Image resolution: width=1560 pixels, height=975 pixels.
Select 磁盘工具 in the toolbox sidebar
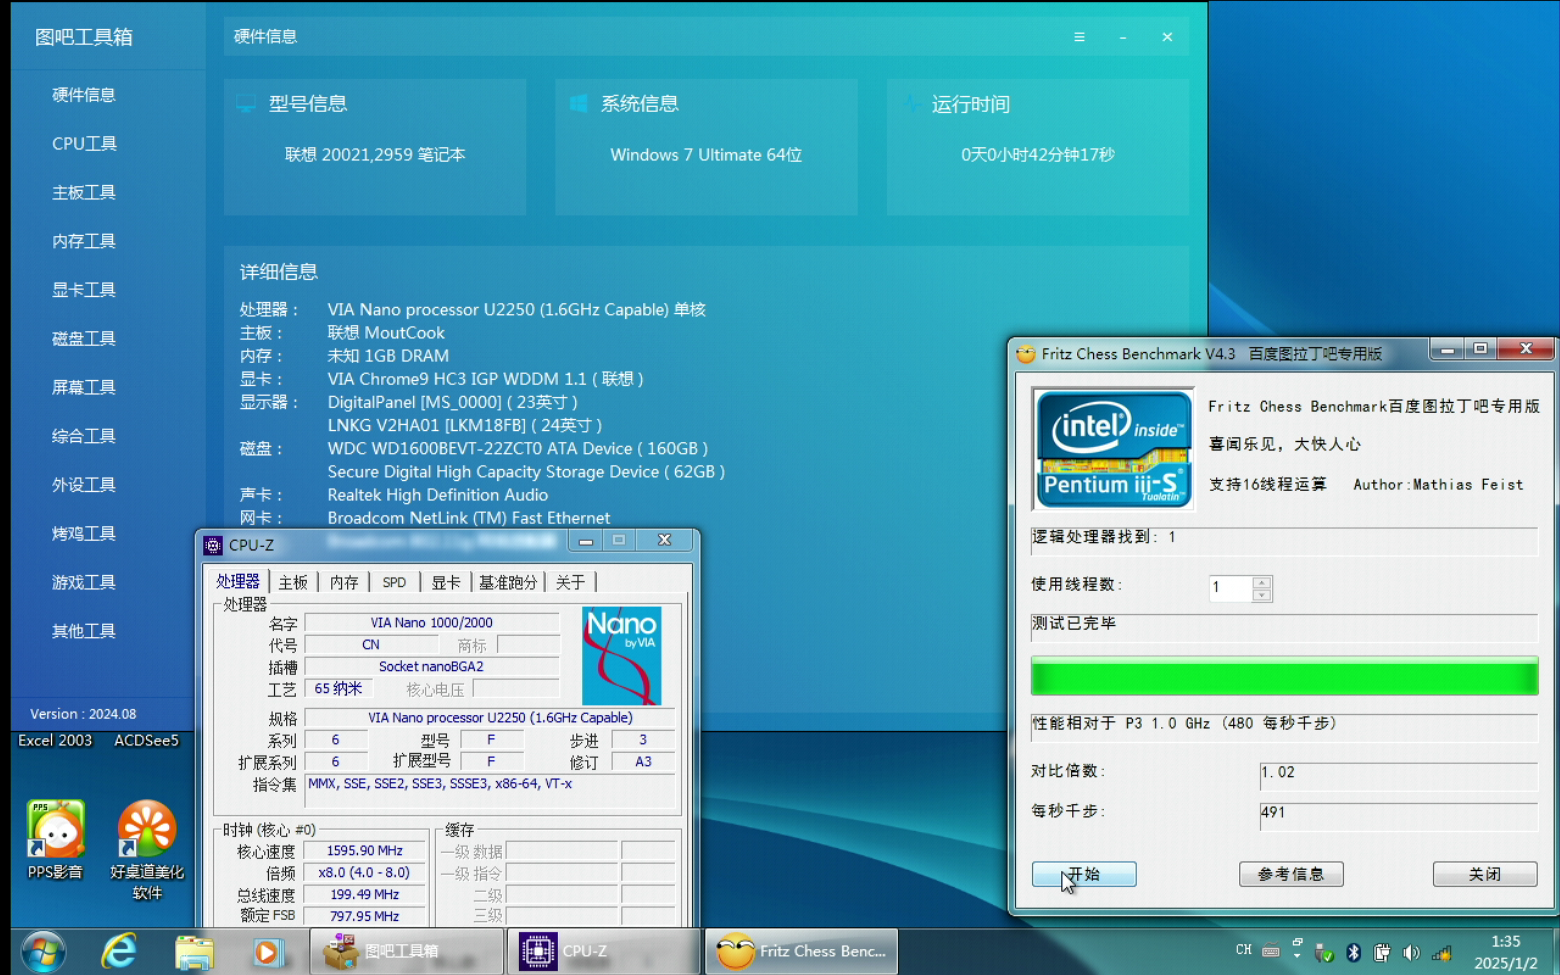(84, 338)
